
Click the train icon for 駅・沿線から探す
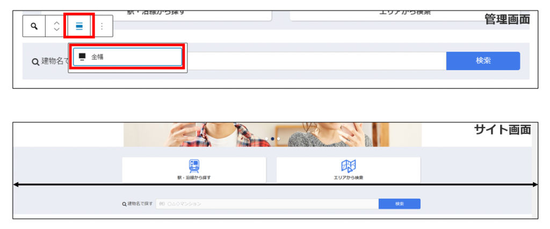(193, 166)
